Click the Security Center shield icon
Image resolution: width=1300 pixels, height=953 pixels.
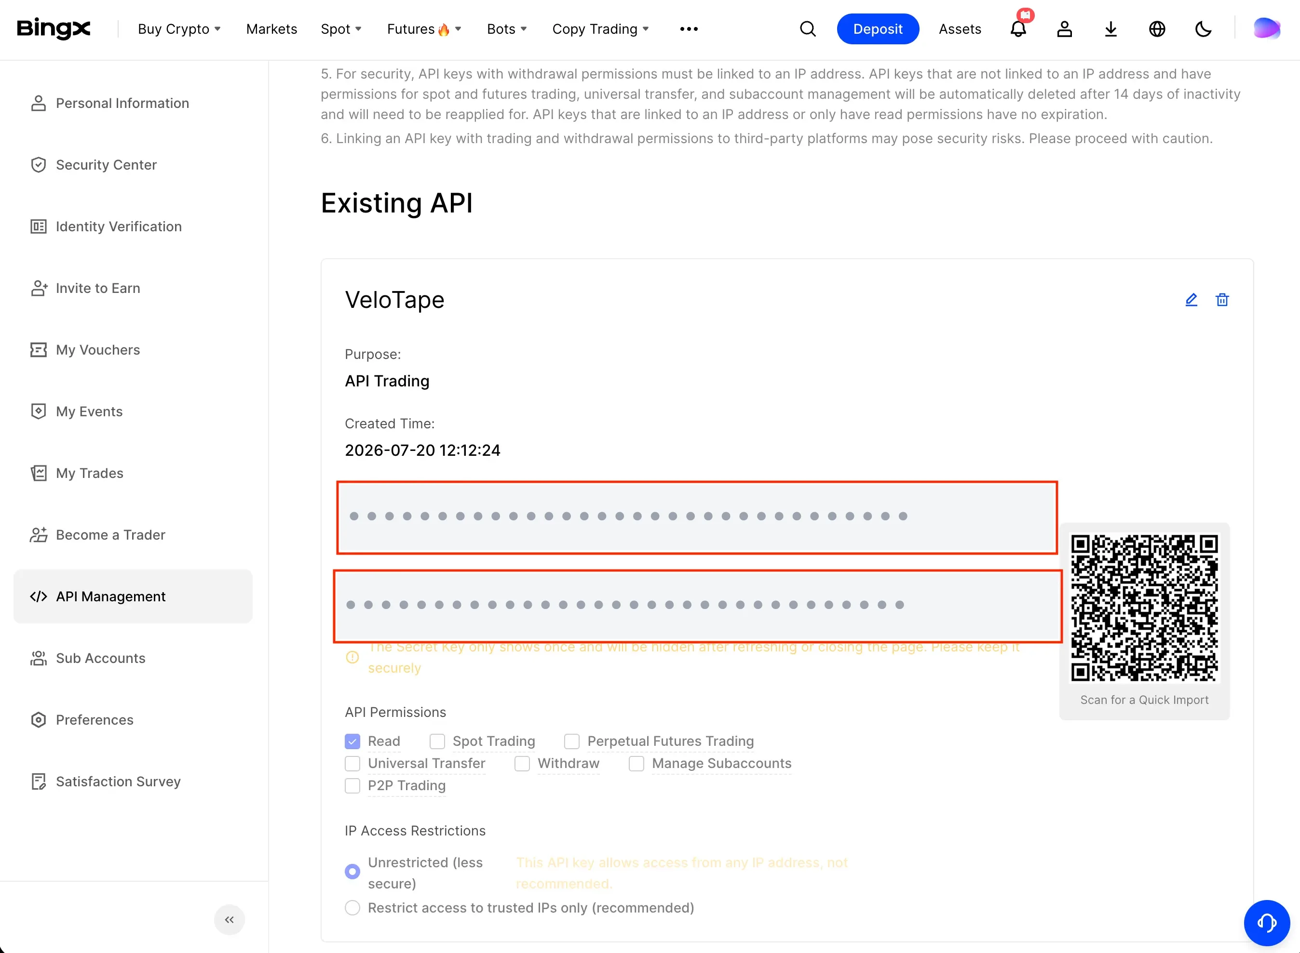38,165
